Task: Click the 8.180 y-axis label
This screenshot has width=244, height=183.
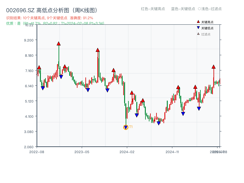Action: (29, 56)
